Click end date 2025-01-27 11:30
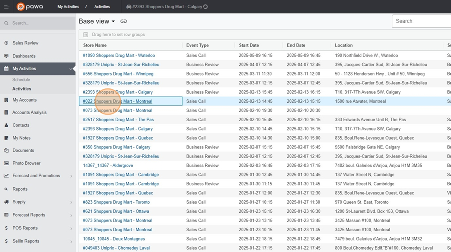Viewport: 451px width, 252px height. tap(303, 202)
